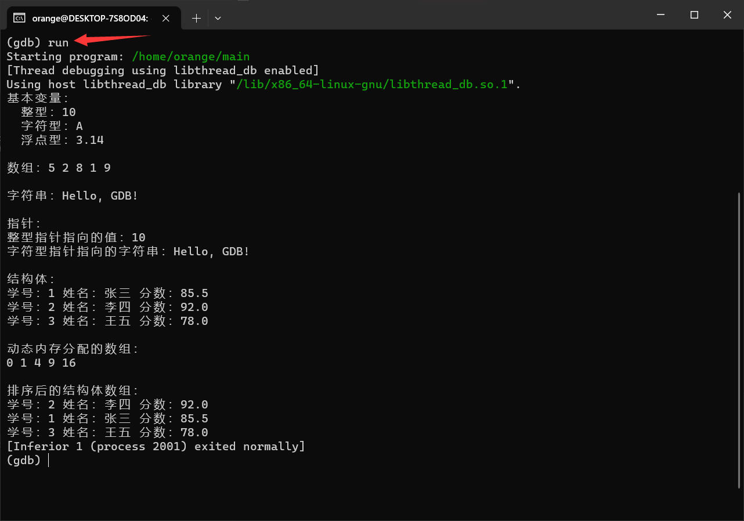The width and height of the screenshot is (744, 521).
Task: Click '[Thread debugging using libthread_db enabled]' line
Action: pos(163,71)
